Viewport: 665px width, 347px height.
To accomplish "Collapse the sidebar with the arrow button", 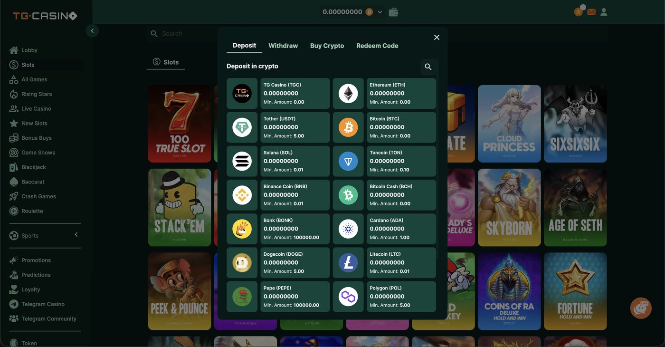I will [x=92, y=31].
